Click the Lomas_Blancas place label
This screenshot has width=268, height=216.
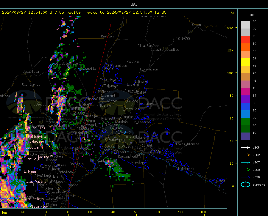(x=188, y=144)
